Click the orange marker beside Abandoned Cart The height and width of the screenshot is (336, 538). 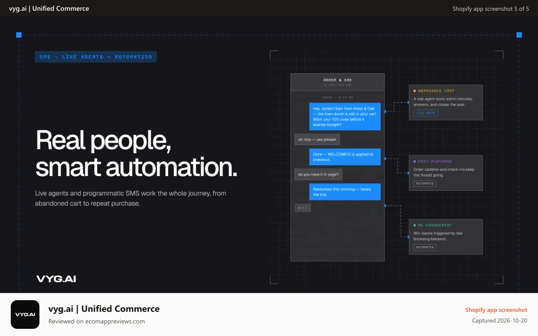pyautogui.click(x=415, y=91)
